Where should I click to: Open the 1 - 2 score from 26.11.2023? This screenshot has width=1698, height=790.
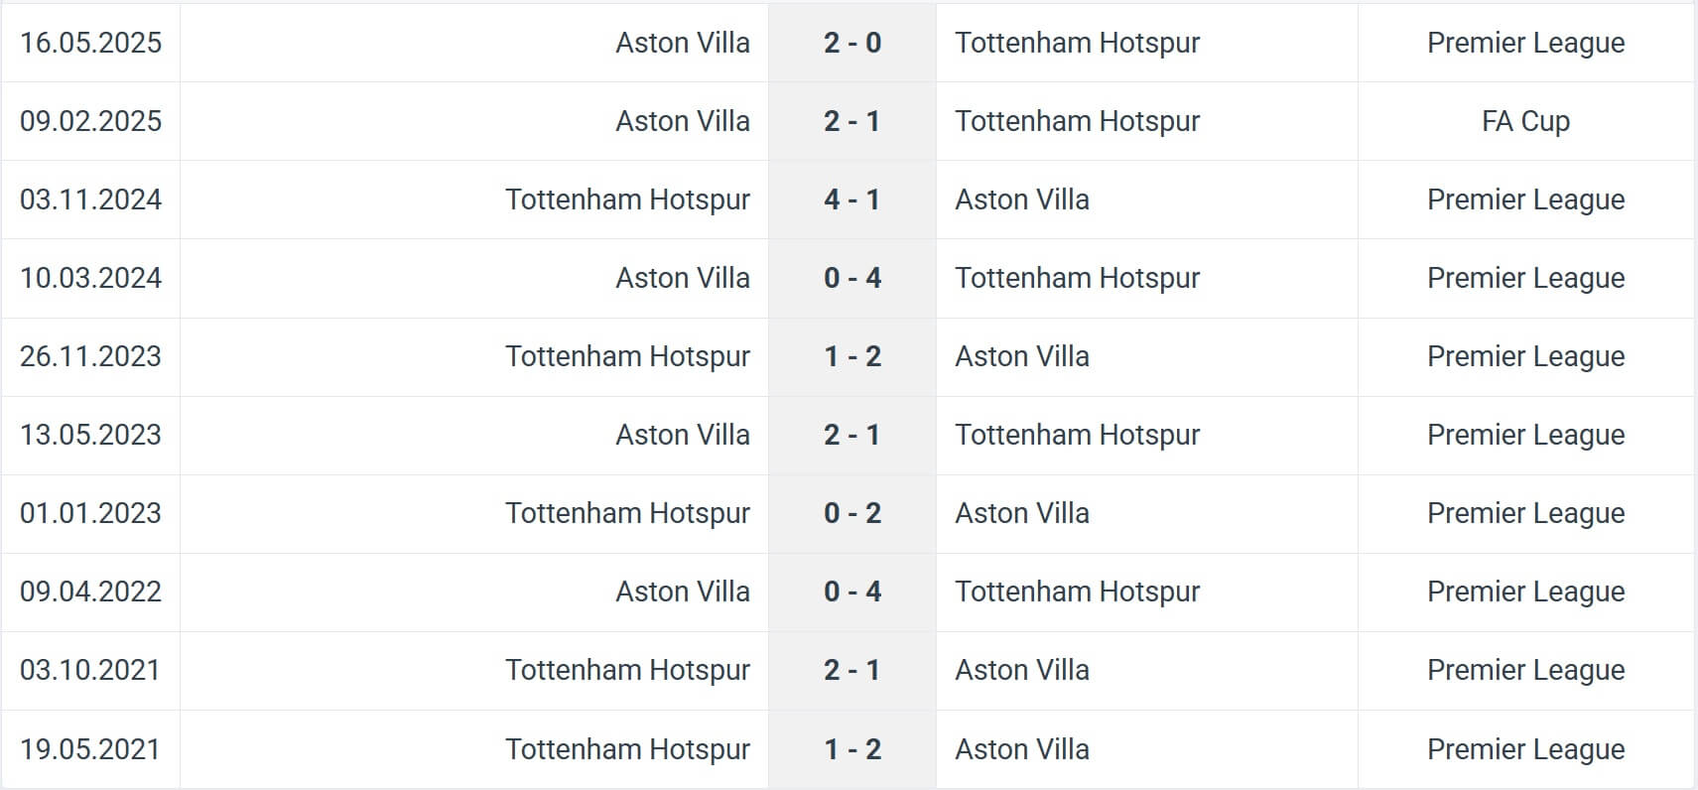[x=852, y=356]
